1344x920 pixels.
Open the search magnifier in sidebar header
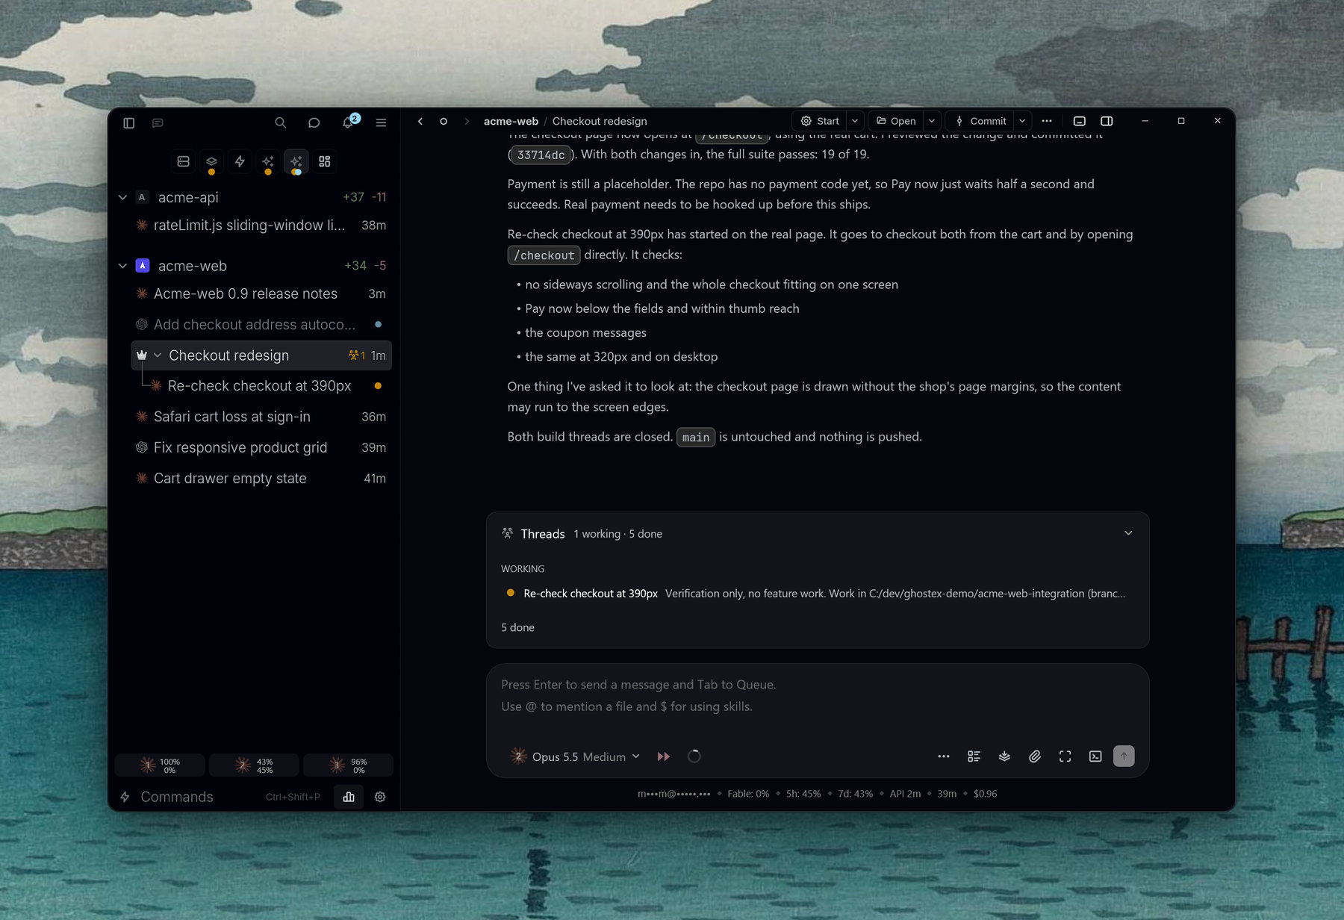[280, 122]
